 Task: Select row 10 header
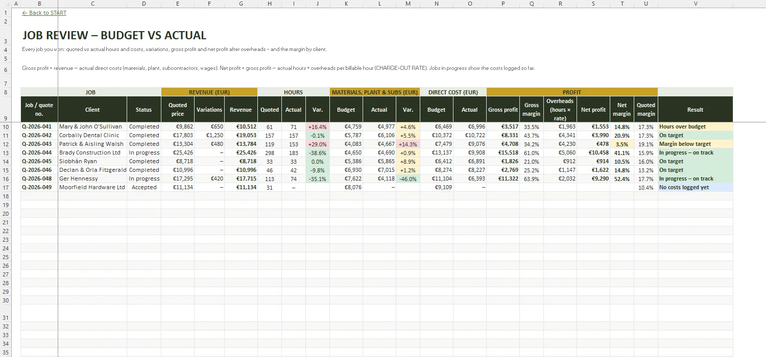click(x=6, y=126)
